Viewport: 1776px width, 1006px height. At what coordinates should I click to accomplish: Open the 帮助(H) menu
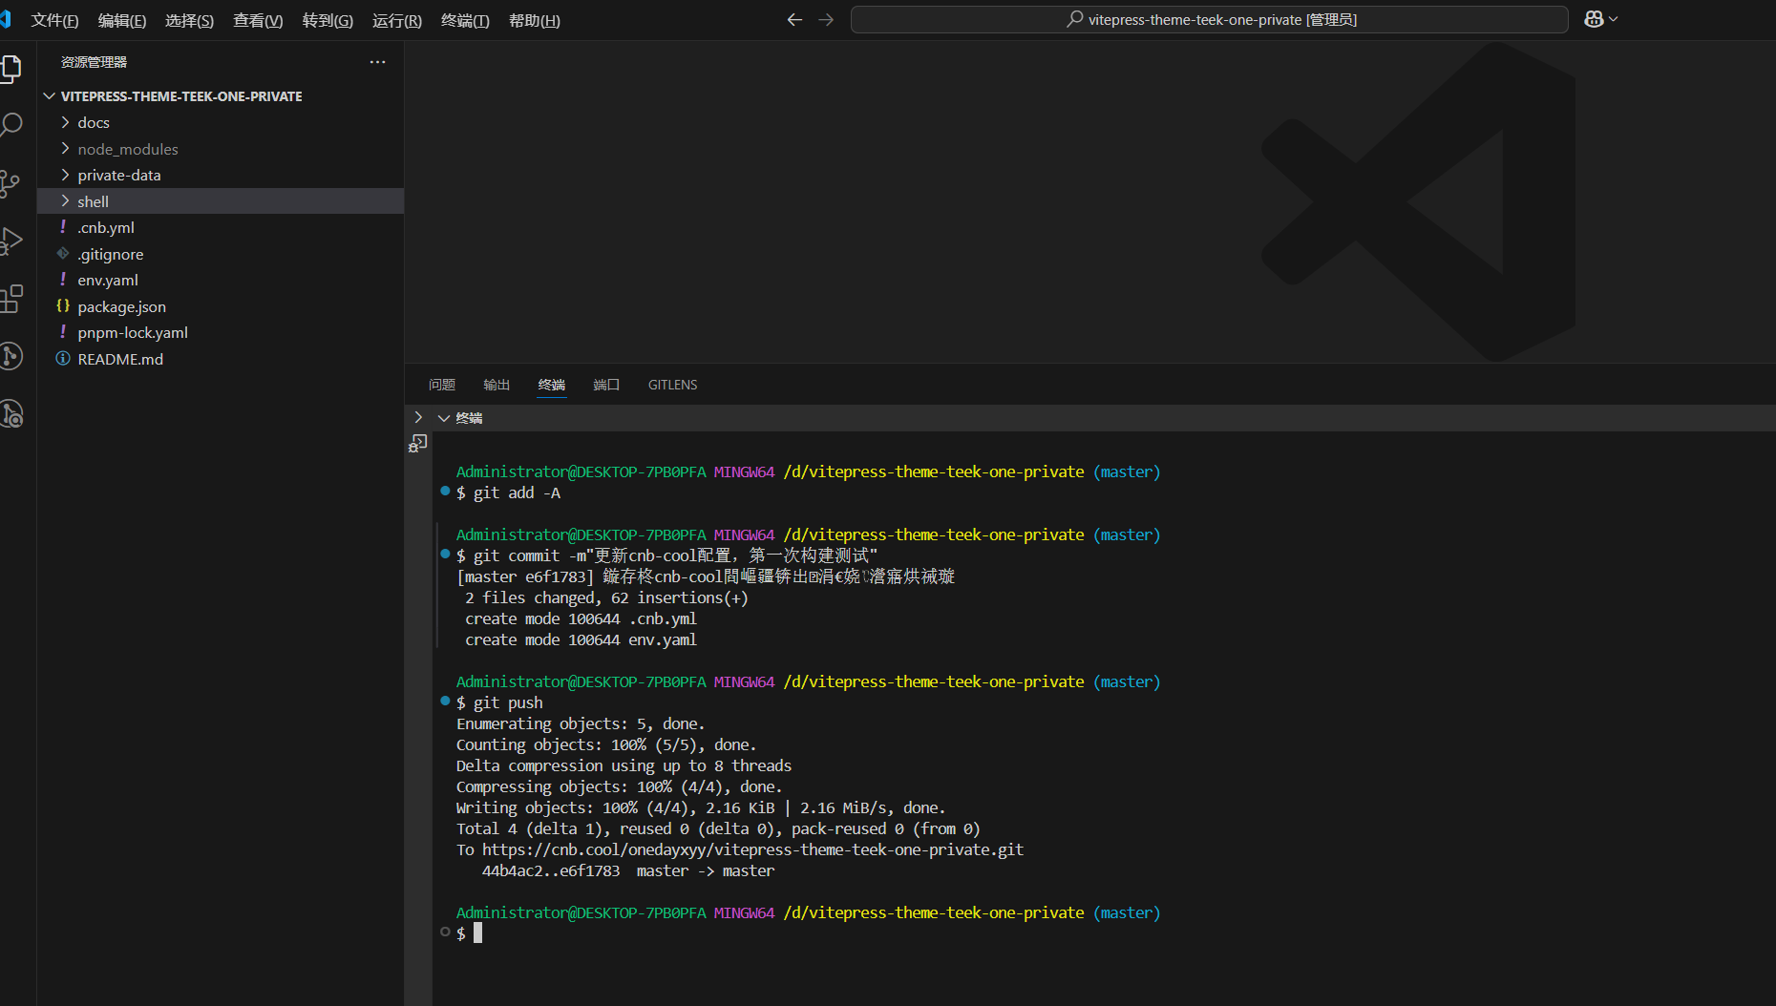click(x=535, y=20)
